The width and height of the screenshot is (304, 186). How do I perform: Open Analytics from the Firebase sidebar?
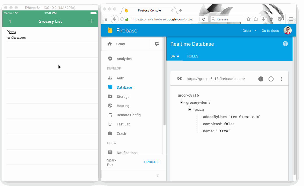[x=124, y=59]
